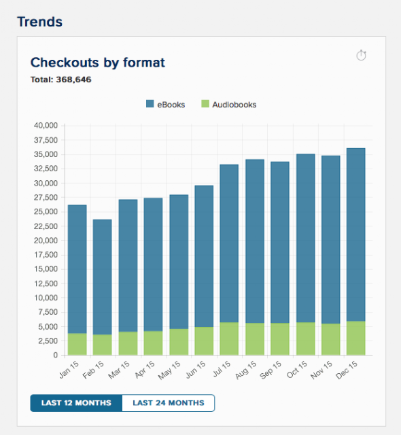Click the 'Mar 15' x-axis label

119,370
